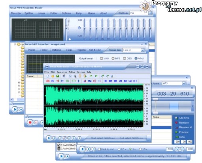Open Filter menu in Audio Editor
The width and height of the screenshot is (202, 163).
coord(72,72)
